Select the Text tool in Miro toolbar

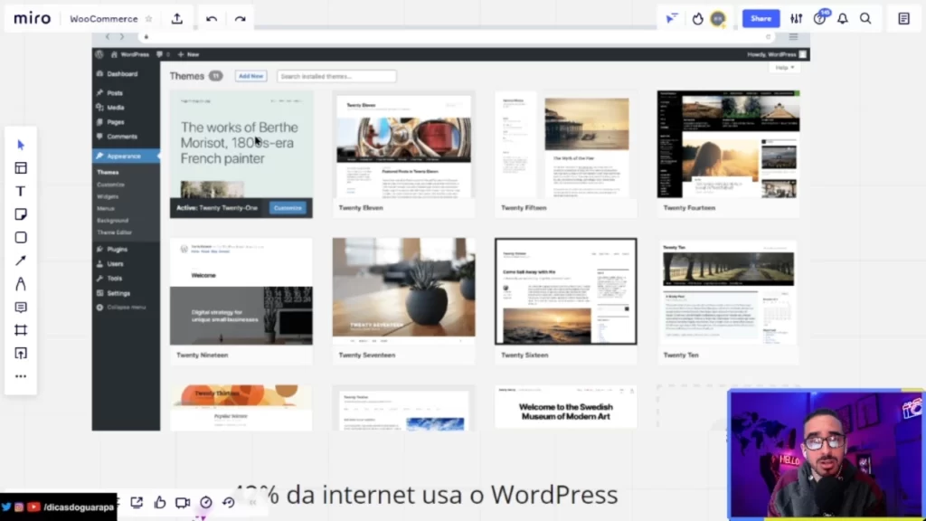pos(21,192)
